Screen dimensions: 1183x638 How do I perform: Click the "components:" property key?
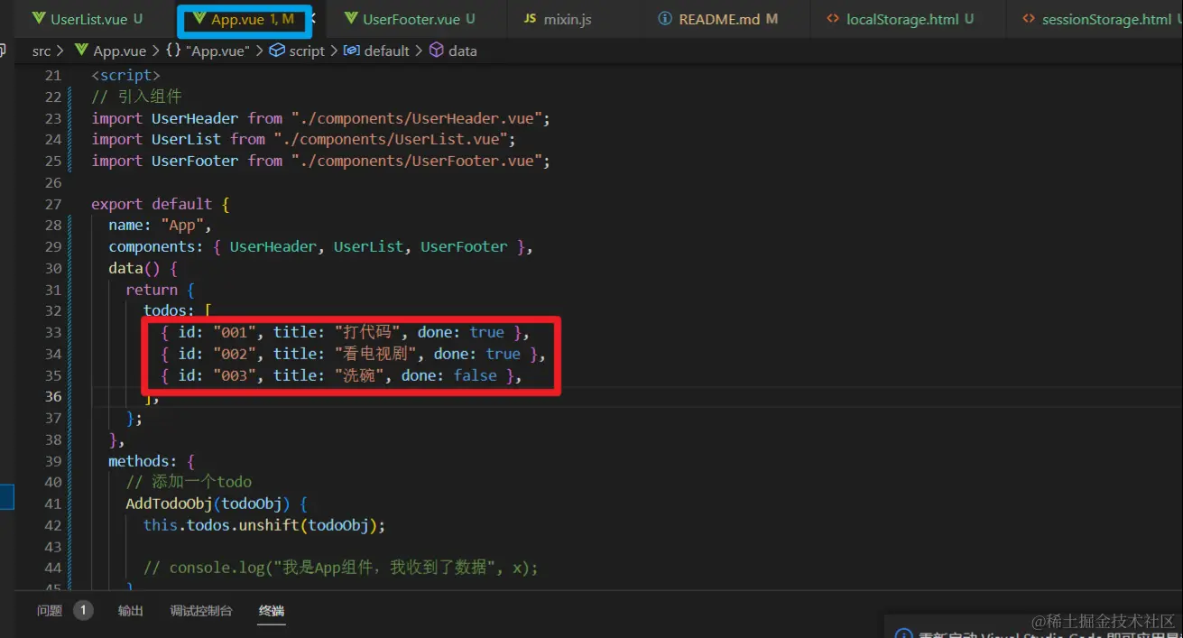point(156,246)
